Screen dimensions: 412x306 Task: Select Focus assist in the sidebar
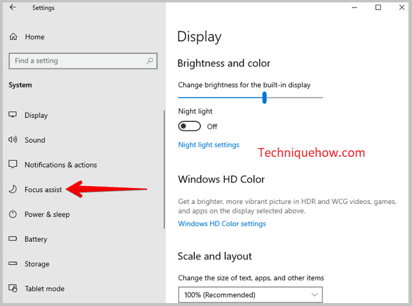(x=43, y=189)
